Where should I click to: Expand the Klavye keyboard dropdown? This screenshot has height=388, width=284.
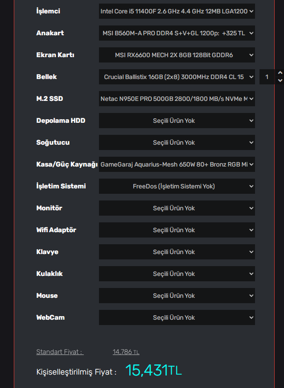click(x=177, y=252)
